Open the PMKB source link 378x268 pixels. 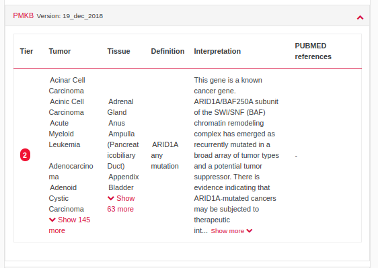[23, 15]
